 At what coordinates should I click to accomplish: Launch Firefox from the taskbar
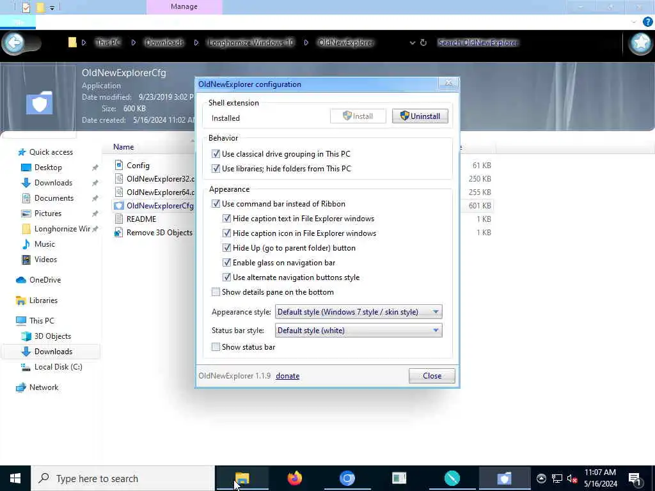[x=295, y=478]
